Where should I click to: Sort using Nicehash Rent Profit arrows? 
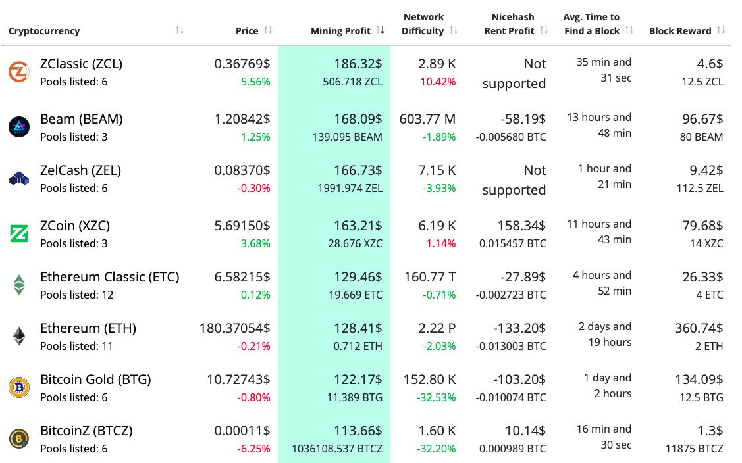(x=544, y=30)
